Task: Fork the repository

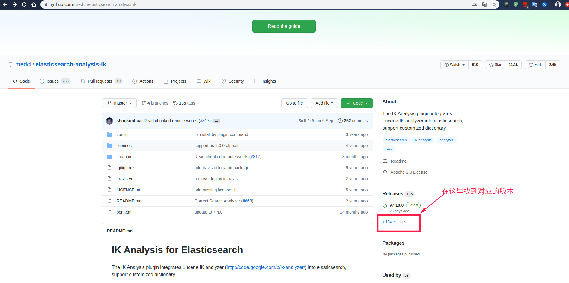Action: pyautogui.click(x=535, y=65)
